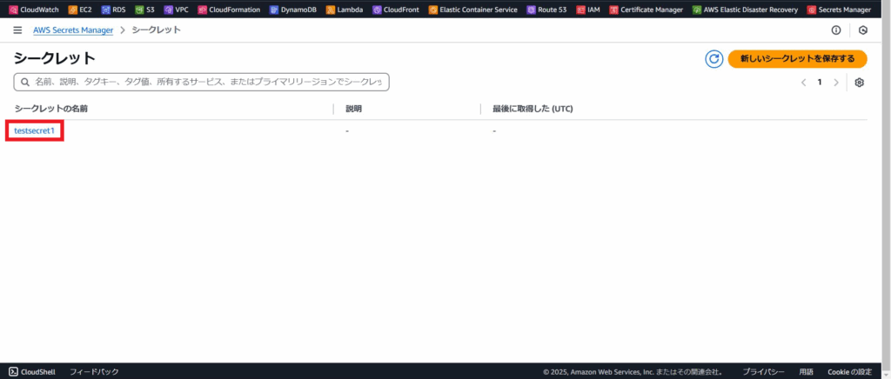This screenshot has height=379, width=891.
Task: Open the IAM service shortcut
Action: 587,10
